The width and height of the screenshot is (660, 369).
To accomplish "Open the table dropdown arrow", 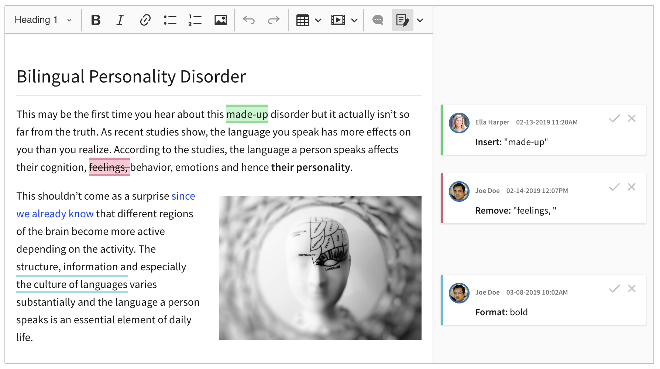I will click(318, 20).
